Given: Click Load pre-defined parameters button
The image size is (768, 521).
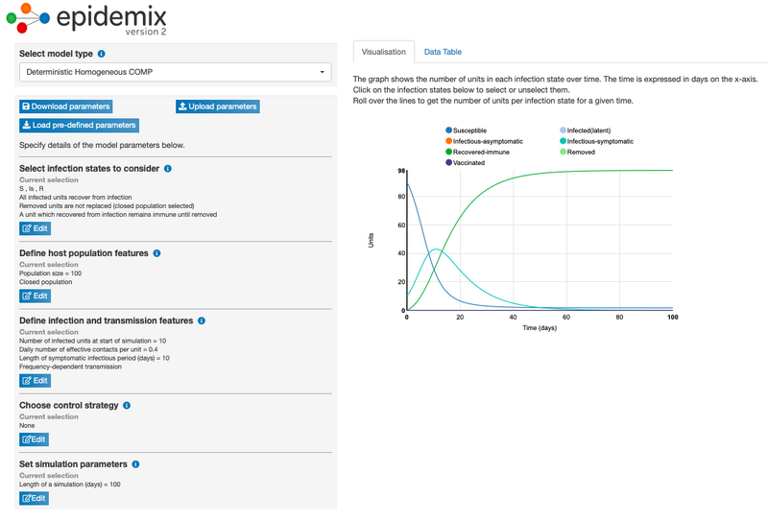Looking at the screenshot, I should click(79, 125).
